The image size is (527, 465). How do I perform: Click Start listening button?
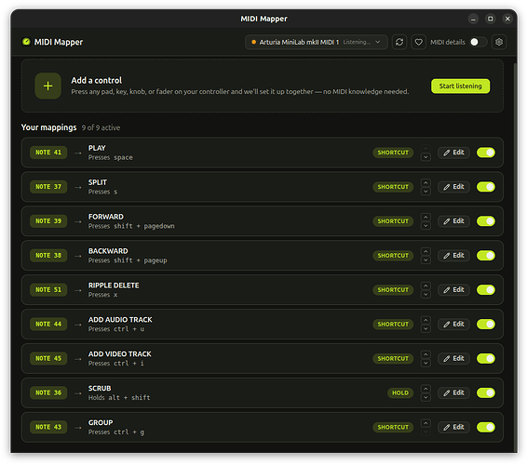[460, 86]
